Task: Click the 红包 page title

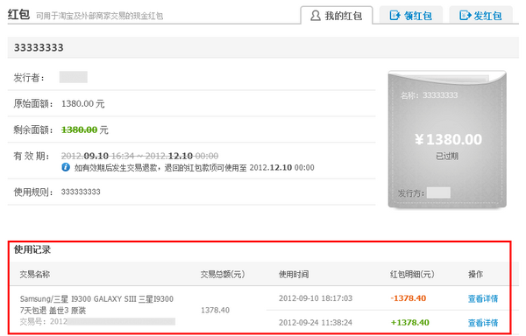Action: pos(18,14)
